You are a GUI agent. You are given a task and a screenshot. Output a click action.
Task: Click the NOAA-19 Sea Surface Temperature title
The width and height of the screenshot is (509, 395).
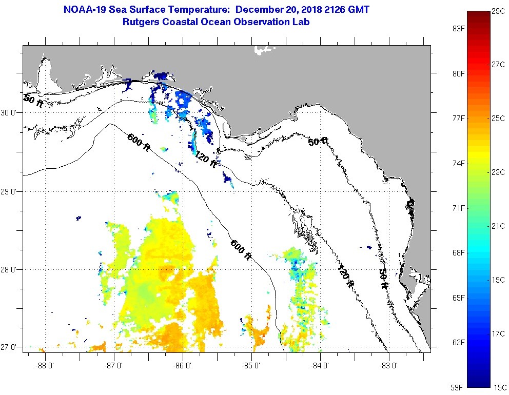(x=216, y=9)
